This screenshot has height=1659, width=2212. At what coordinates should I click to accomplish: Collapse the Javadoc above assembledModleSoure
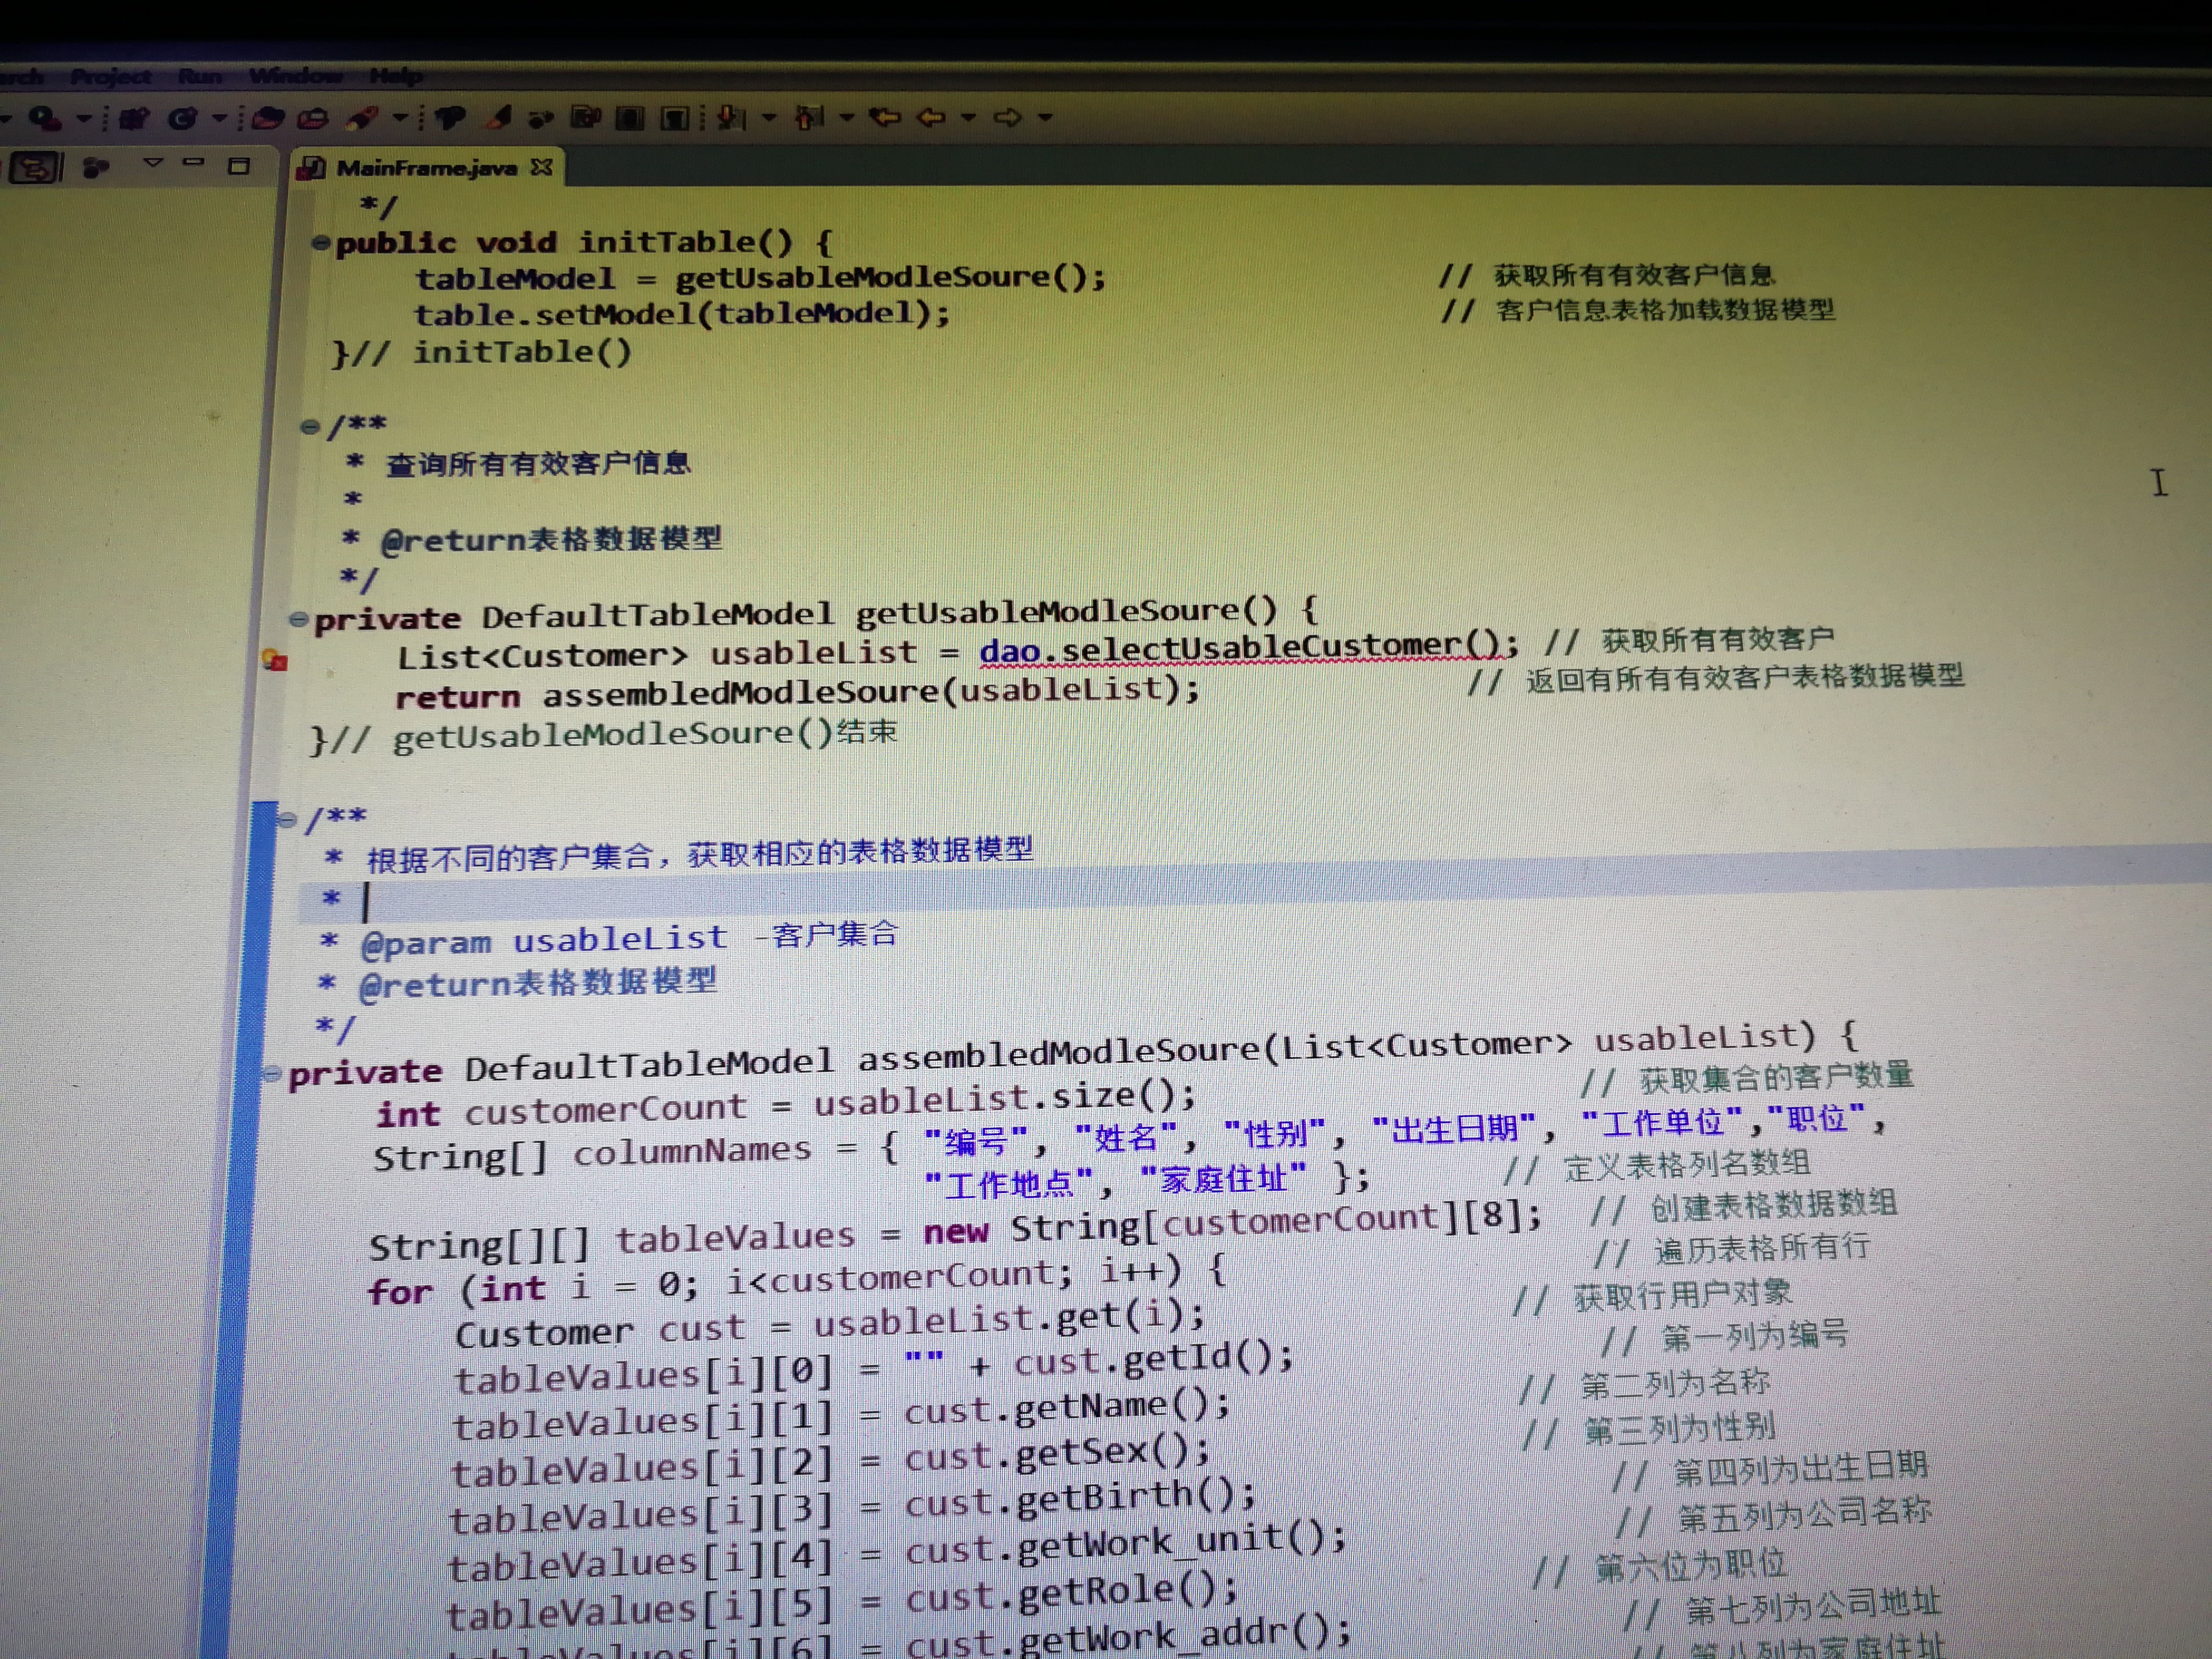click(288, 820)
